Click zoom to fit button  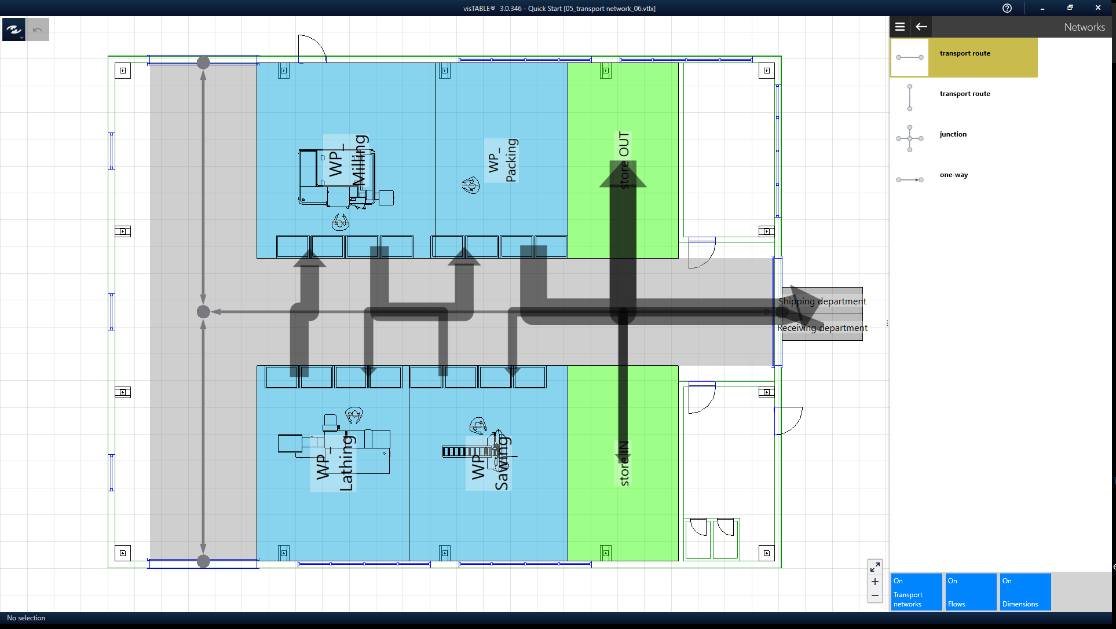coord(875,567)
